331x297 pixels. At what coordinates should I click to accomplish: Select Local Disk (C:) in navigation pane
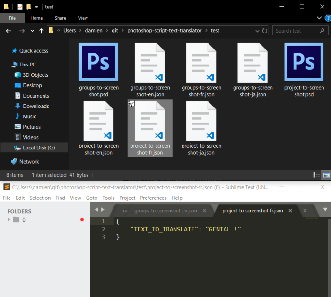pos(34,148)
